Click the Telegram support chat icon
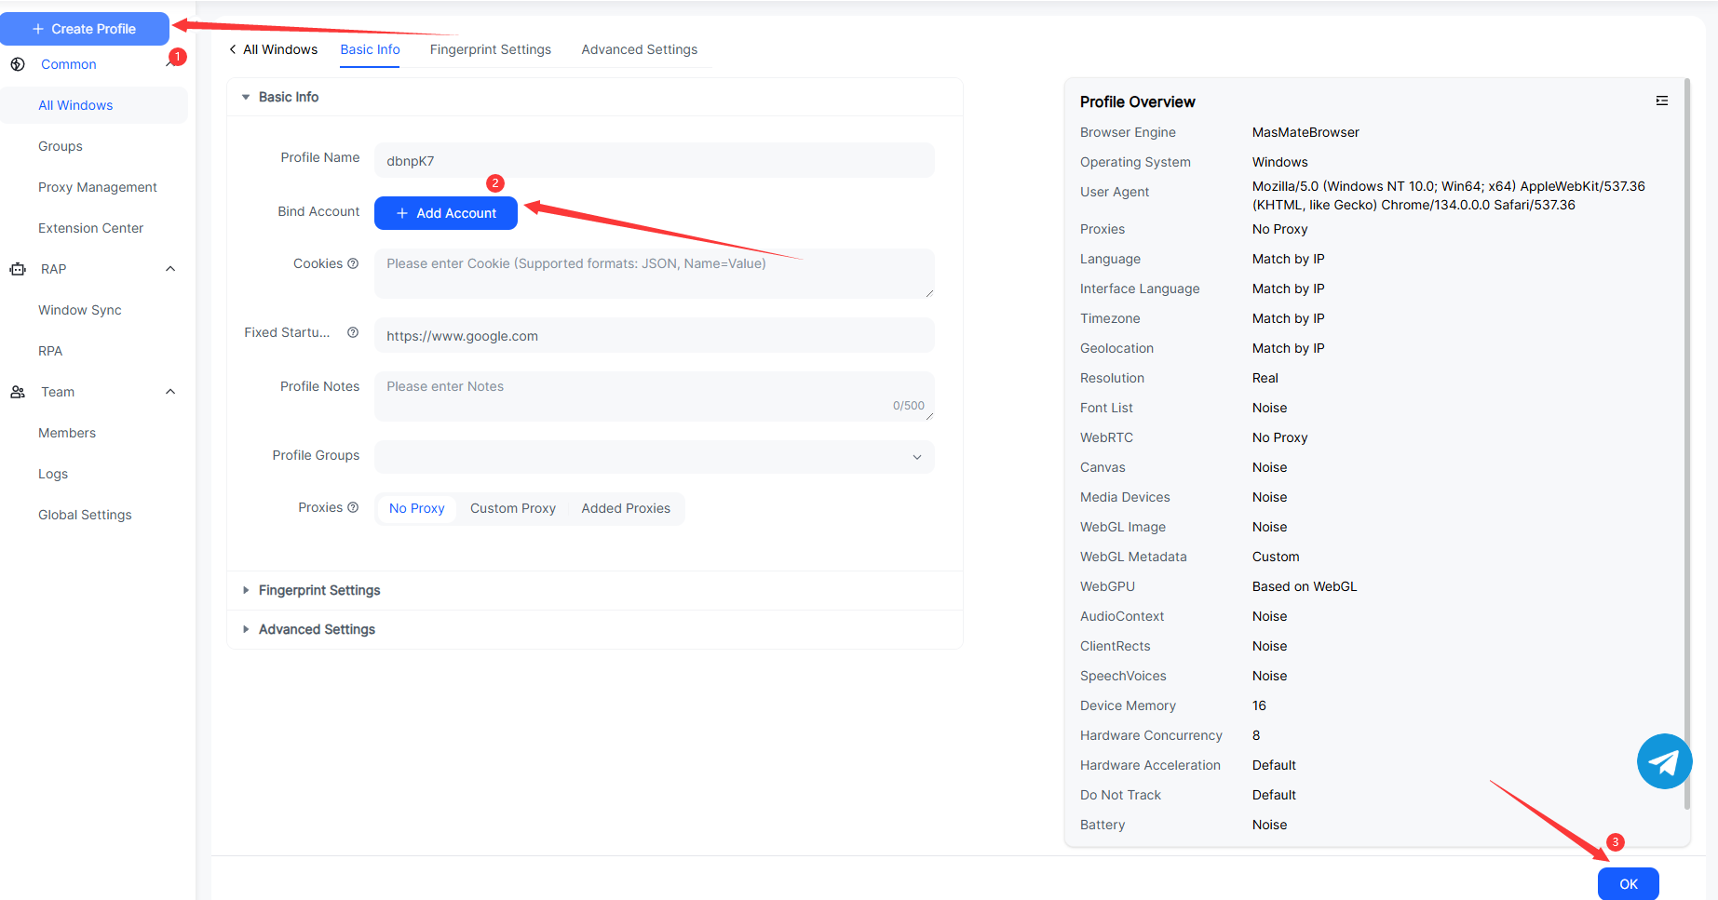Viewport: 1718px width, 900px height. 1664,761
